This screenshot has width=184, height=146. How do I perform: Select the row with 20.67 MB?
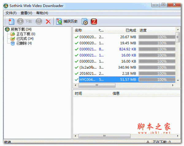click(x=125, y=37)
